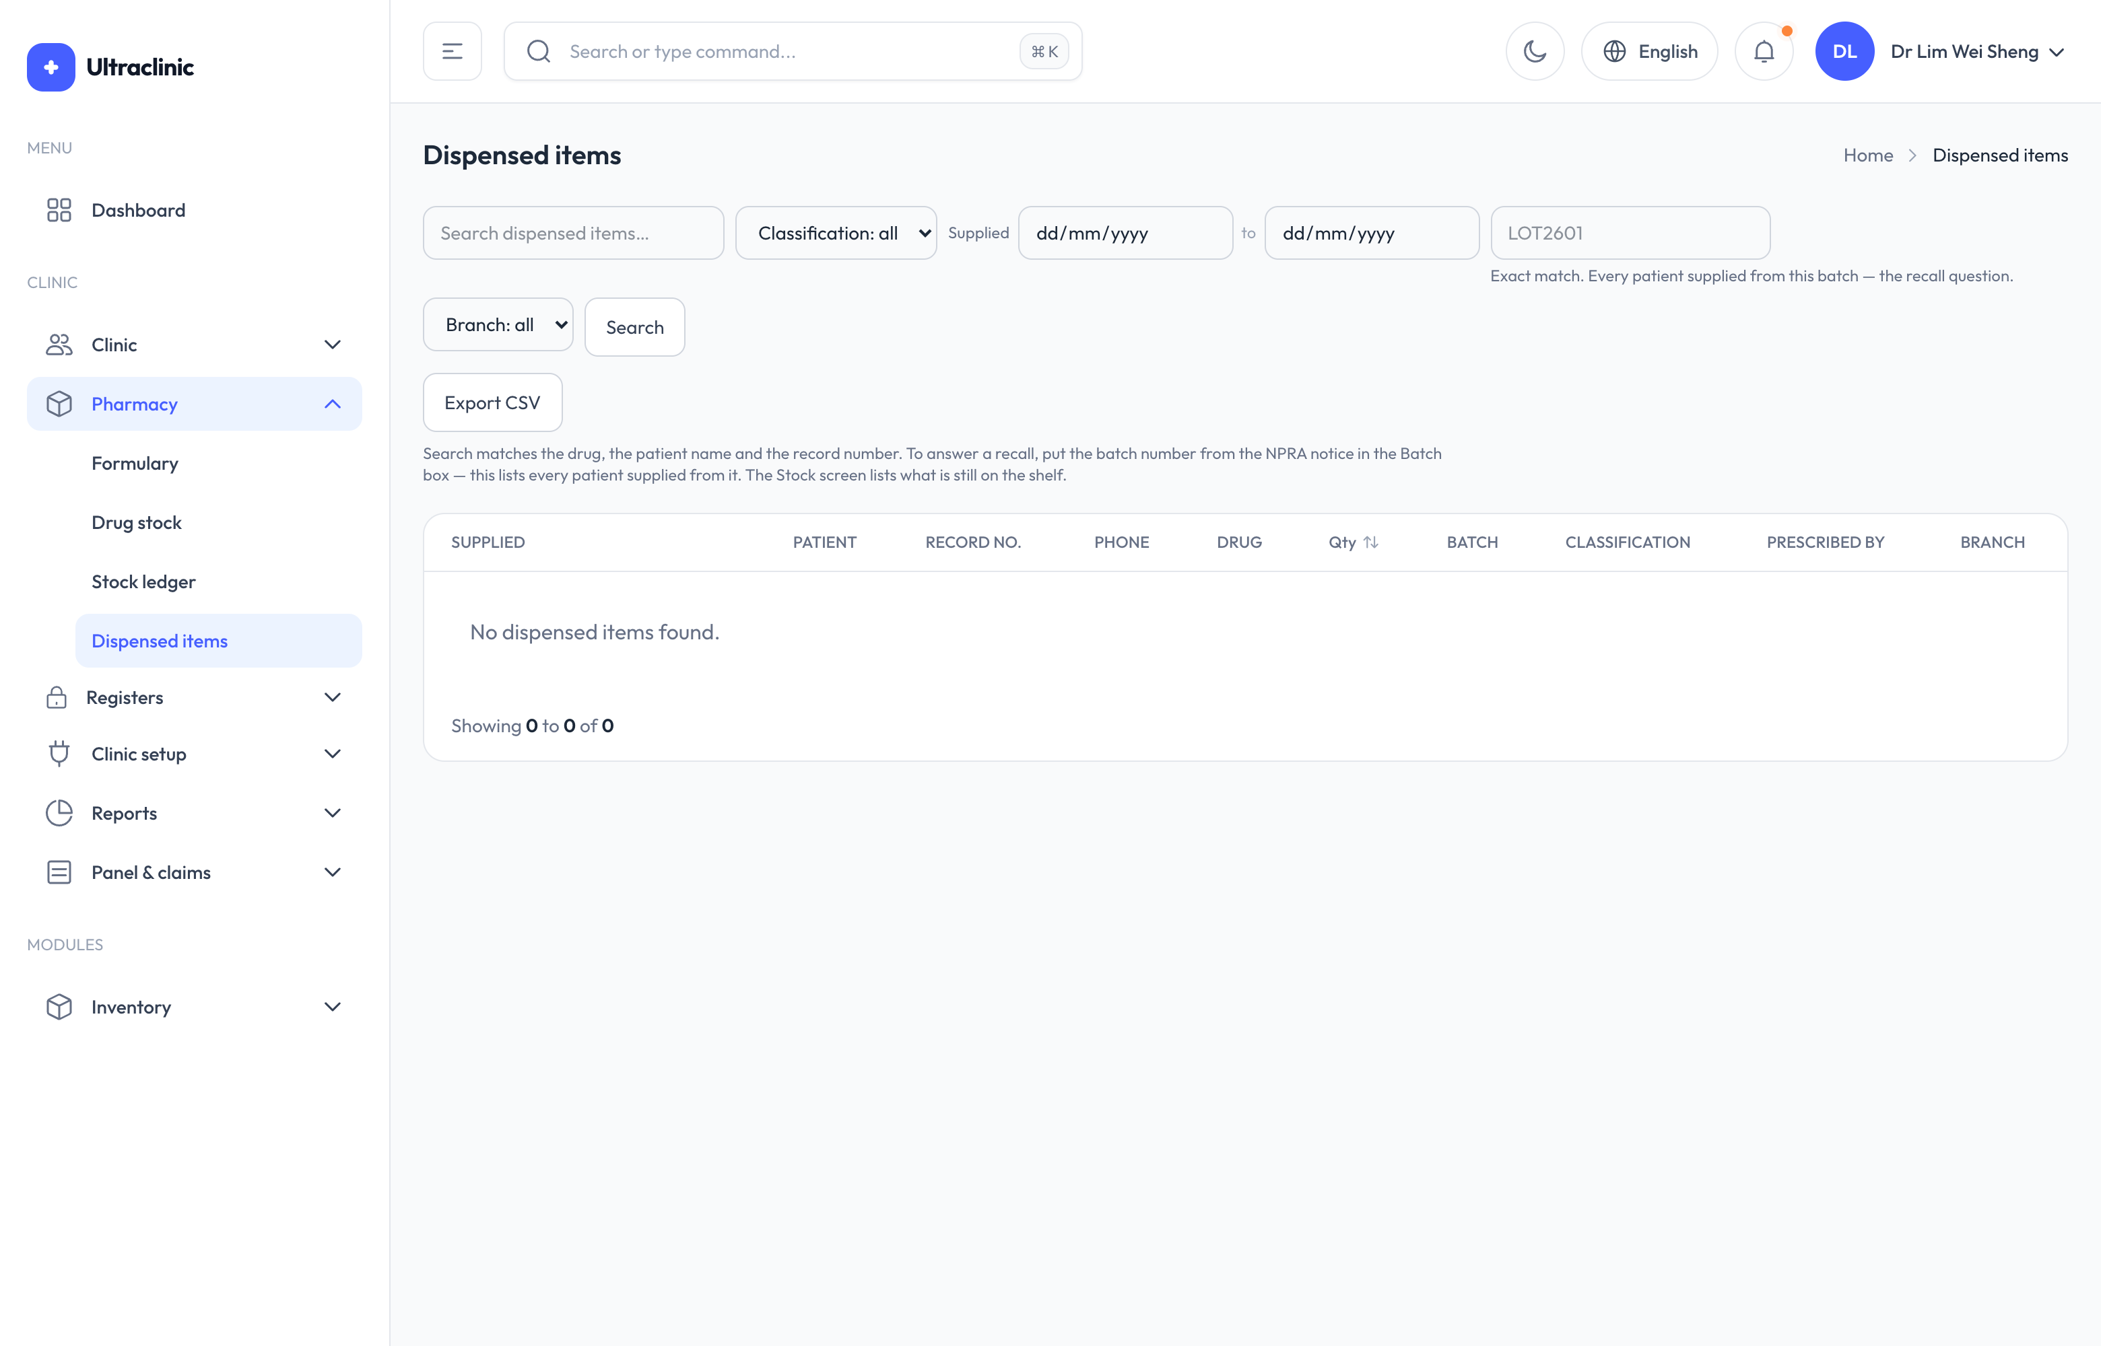The height and width of the screenshot is (1346, 2101).
Task: Click the globe icon of the language selector
Action: click(1614, 52)
